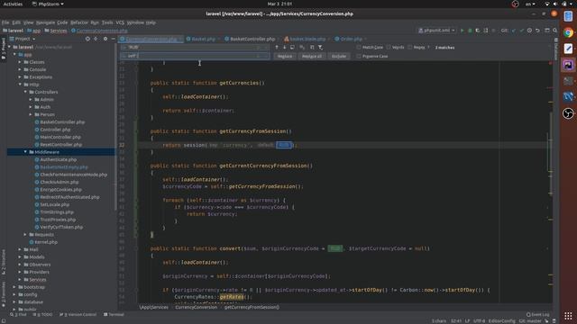The width and height of the screenshot is (577, 324).
Task: Switch to Order.php editor tab
Action: click(351, 39)
